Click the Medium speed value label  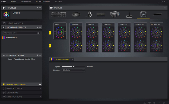tap(90, 66)
